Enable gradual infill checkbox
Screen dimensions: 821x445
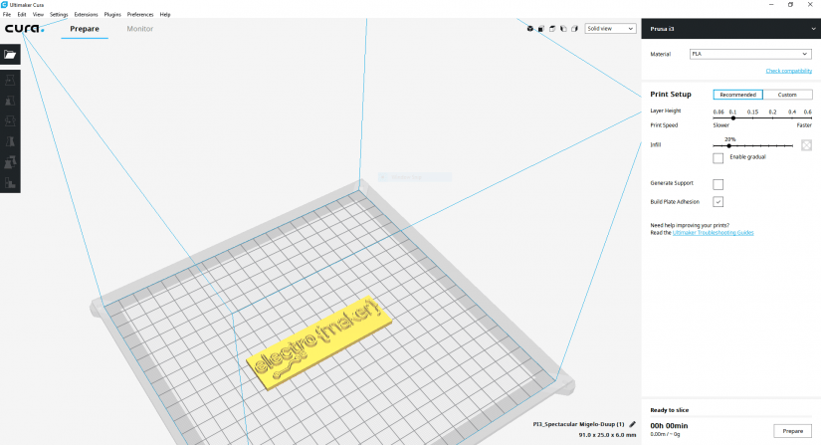718,157
